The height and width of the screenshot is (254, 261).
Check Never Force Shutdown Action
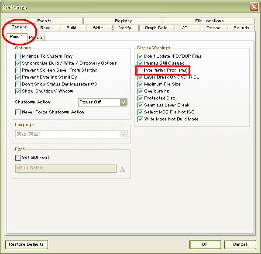18,112
